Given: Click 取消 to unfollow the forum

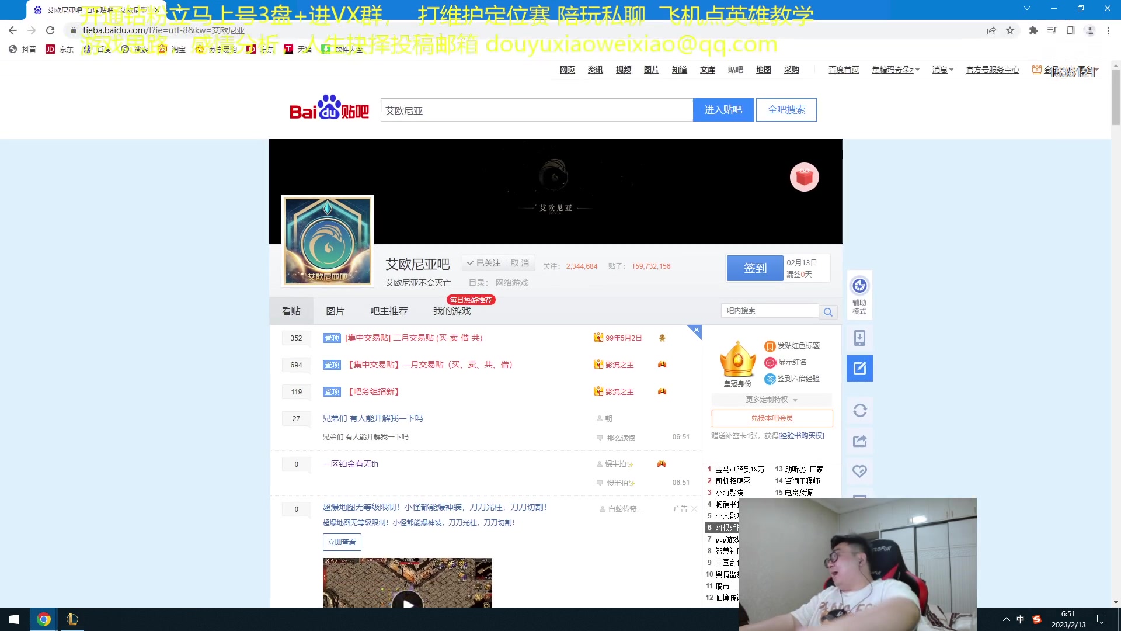Looking at the screenshot, I should pyautogui.click(x=520, y=263).
